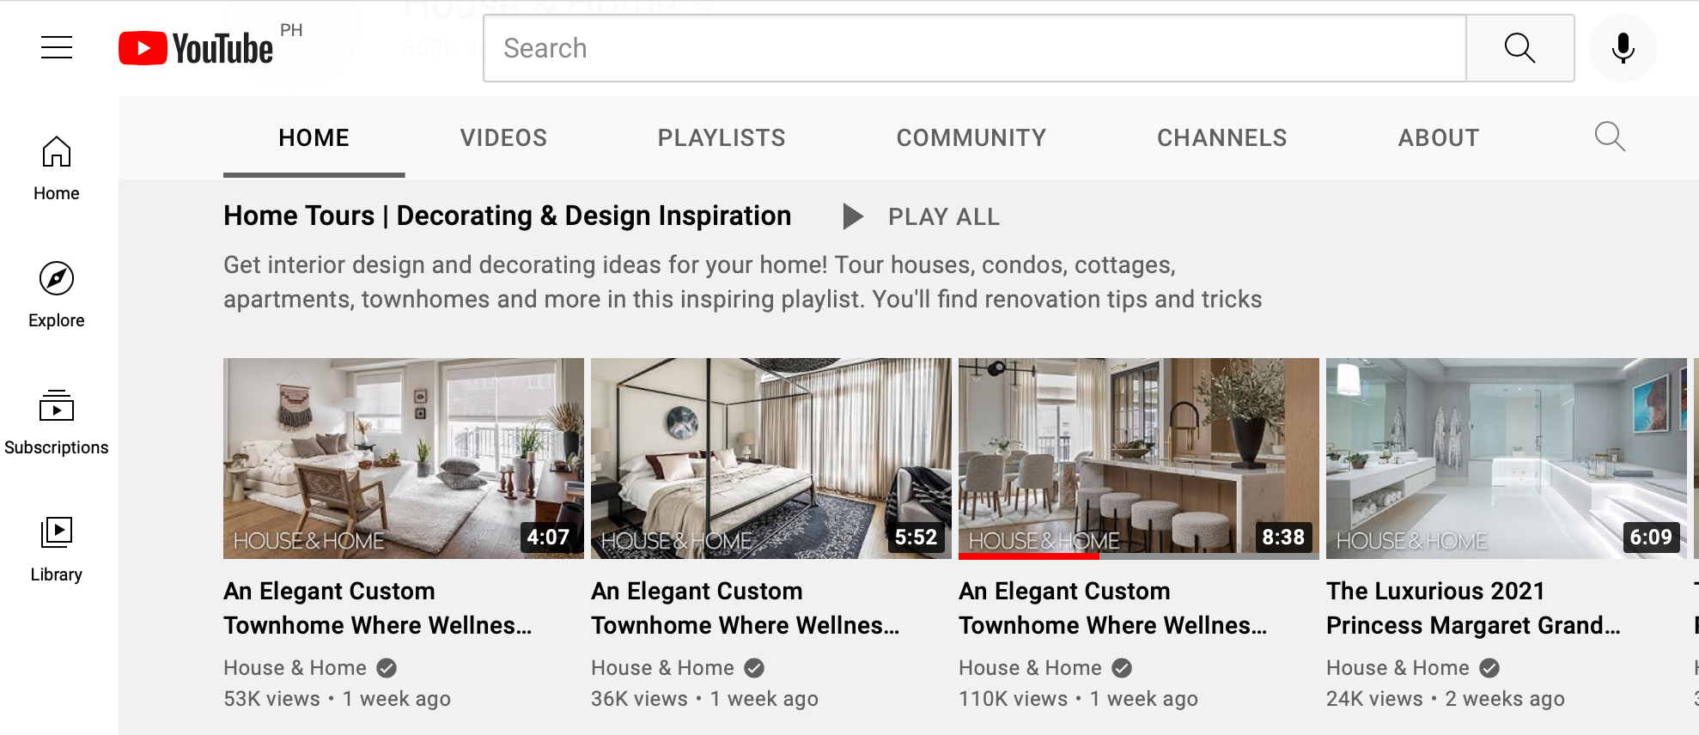
Task: Search within channel using magnifier icon
Action: click(1609, 137)
